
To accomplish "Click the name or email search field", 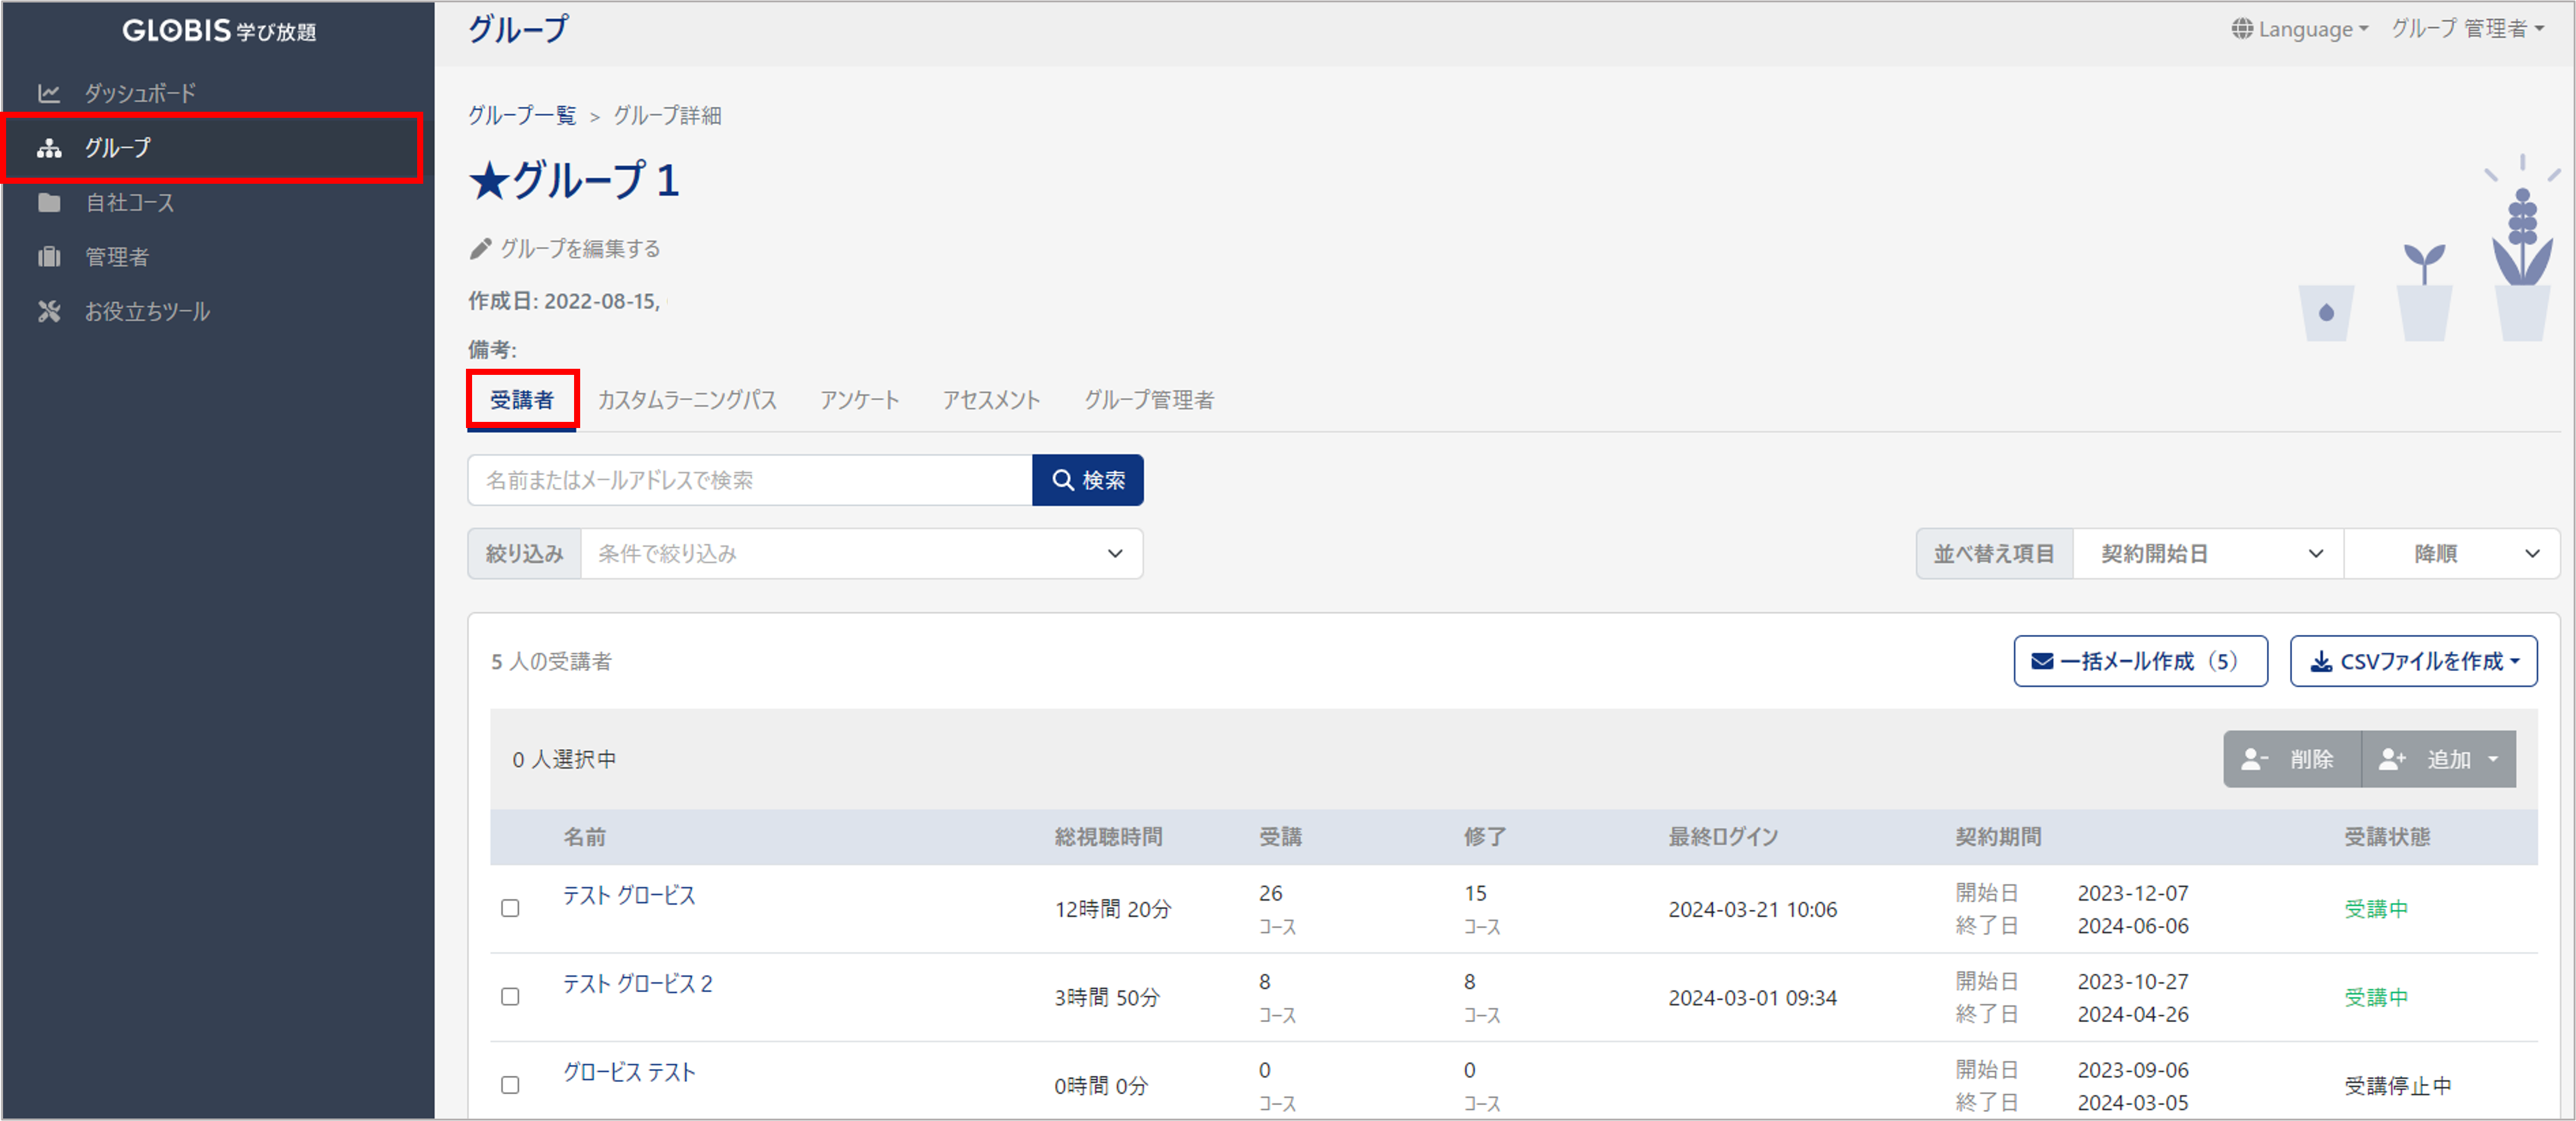I will [749, 480].
